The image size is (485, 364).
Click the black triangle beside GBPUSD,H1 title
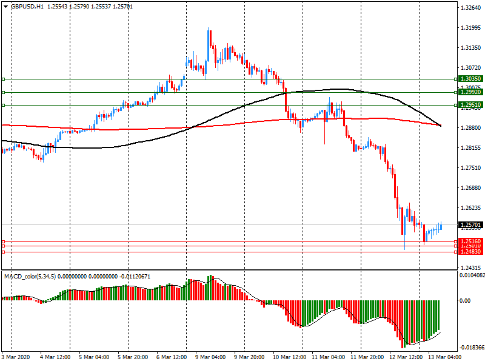(5, 6)
